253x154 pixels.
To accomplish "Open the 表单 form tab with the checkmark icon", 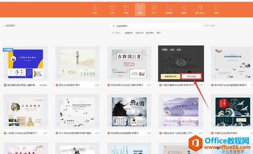I will [216, 9].
